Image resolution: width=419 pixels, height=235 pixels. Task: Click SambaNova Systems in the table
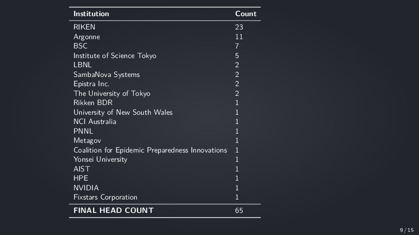pyautogui.click(x=106, y=75)
